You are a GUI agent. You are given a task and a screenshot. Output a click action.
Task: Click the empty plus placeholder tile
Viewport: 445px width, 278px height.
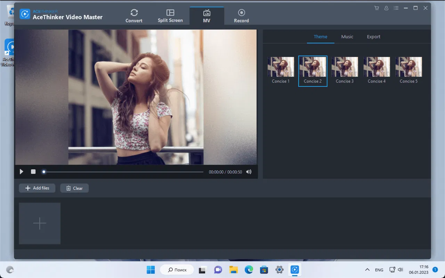(x=40, y=224)
